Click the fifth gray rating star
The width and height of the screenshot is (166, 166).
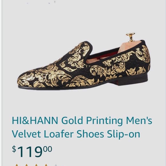click(x=56, y=165)
